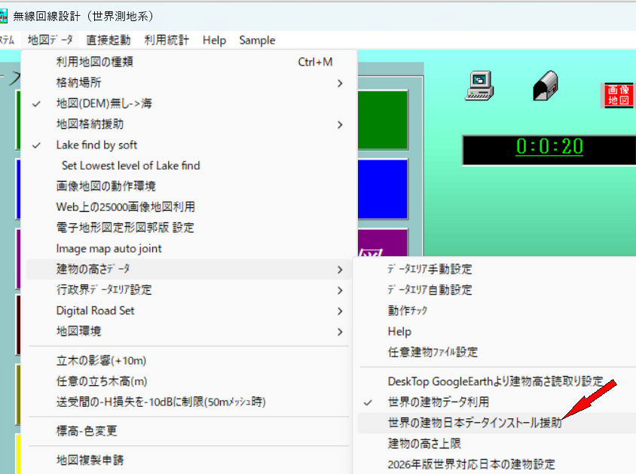Choose 標高-色変更 to change elevation colors
This screenshot has height=474, width=636.
(x=87, y=431)
